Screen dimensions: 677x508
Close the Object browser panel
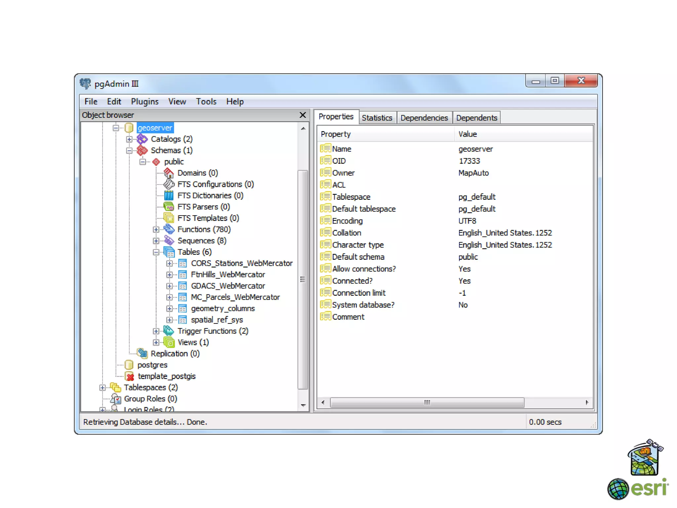pyautogui.click(x=302, y=115)
